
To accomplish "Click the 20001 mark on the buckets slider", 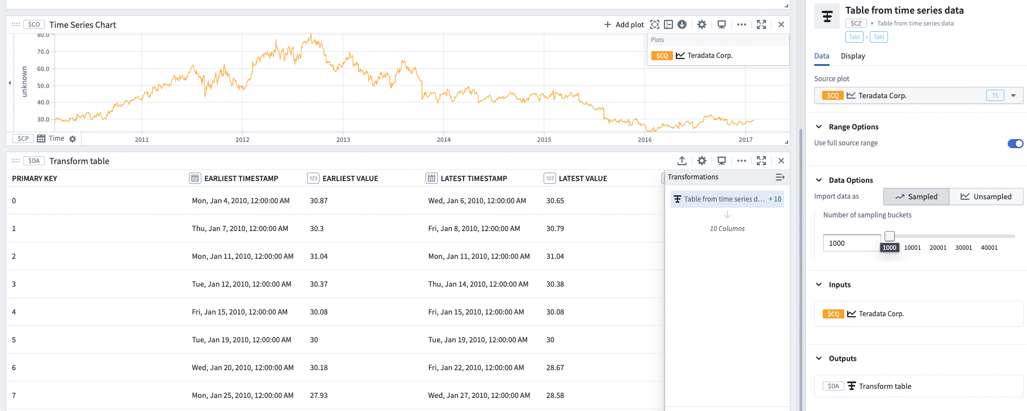I will coord(938,248).
